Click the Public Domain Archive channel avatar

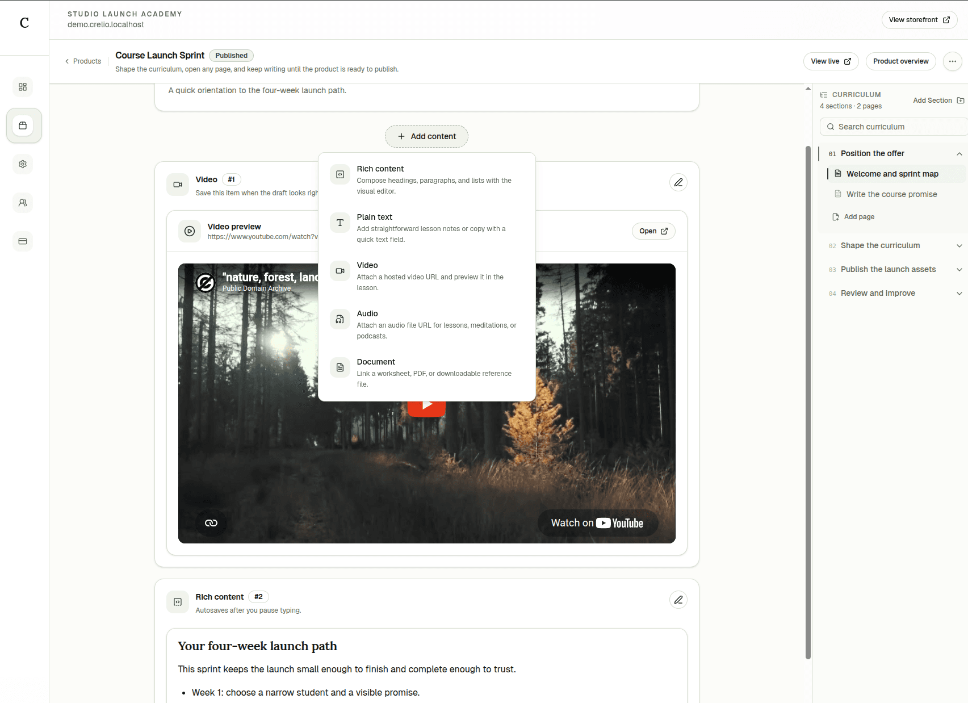(x=206, y=282)
